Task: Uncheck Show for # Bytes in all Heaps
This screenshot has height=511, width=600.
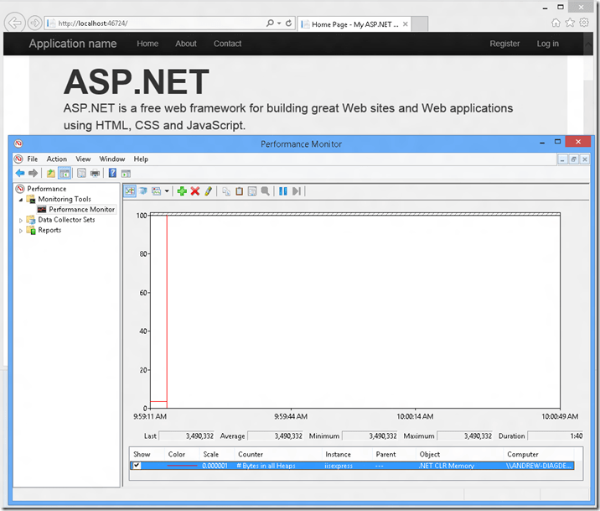Action: tap(137, 466)
